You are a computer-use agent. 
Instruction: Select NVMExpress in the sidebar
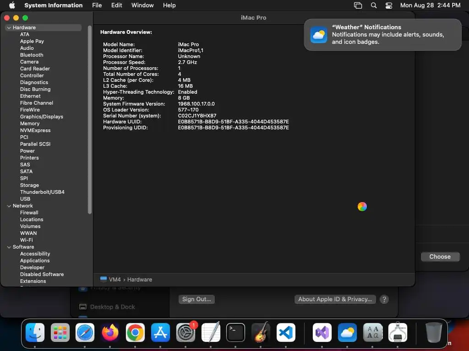[35, 130]
